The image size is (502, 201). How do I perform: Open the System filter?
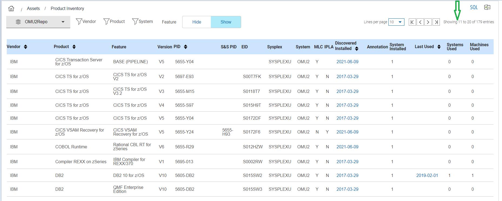coord(142,22)
